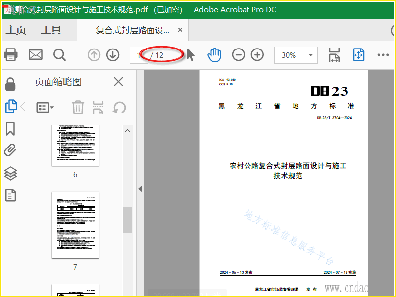
Task: Open more tools ellipsis menu
Action: (383, 55)
